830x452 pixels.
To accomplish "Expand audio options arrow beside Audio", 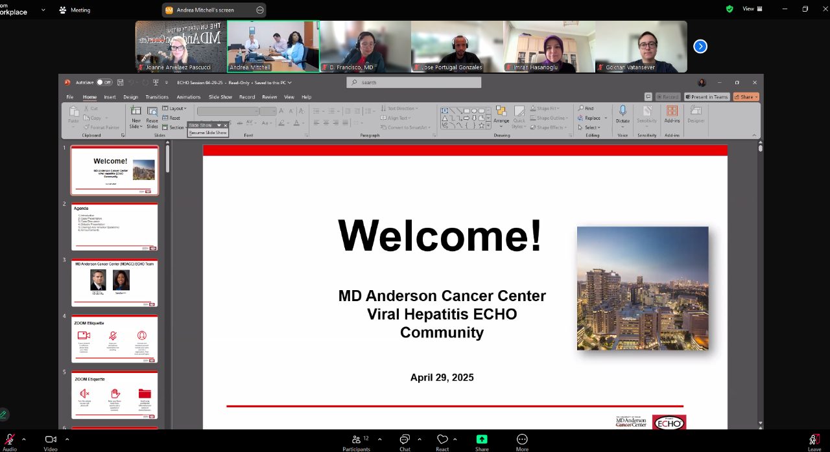I will [24, 439].
